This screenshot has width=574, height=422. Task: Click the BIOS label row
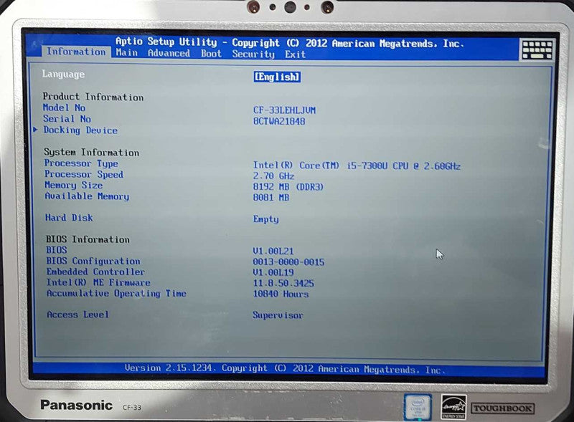(57, 250)
